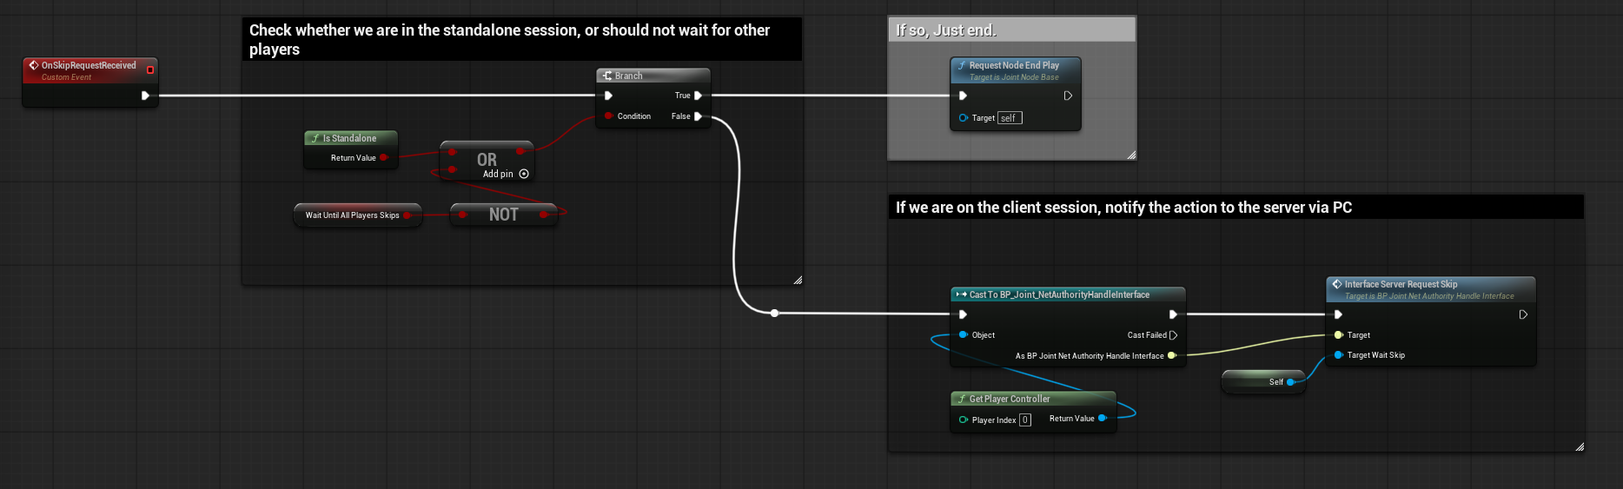
Task: Click the blue Object input pin on Cast node
Action: [963, 335]
